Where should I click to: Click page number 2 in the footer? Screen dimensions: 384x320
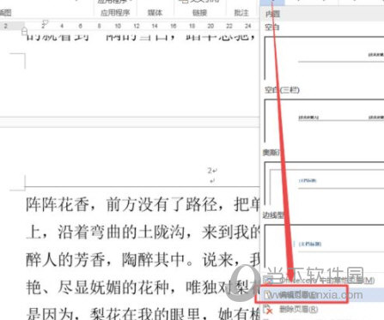point(210,171)
